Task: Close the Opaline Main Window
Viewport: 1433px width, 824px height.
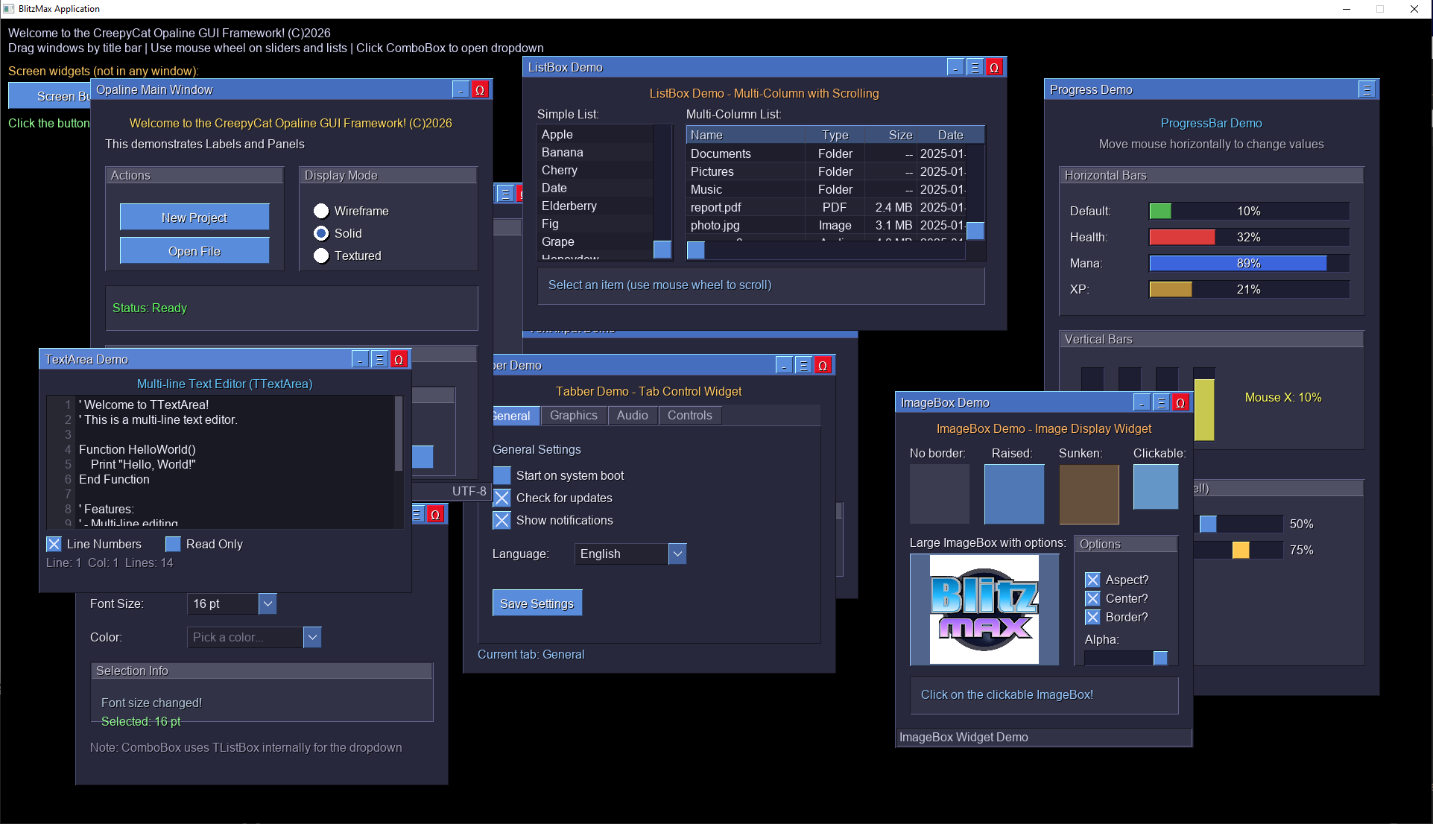Action: tap(480, 89)
